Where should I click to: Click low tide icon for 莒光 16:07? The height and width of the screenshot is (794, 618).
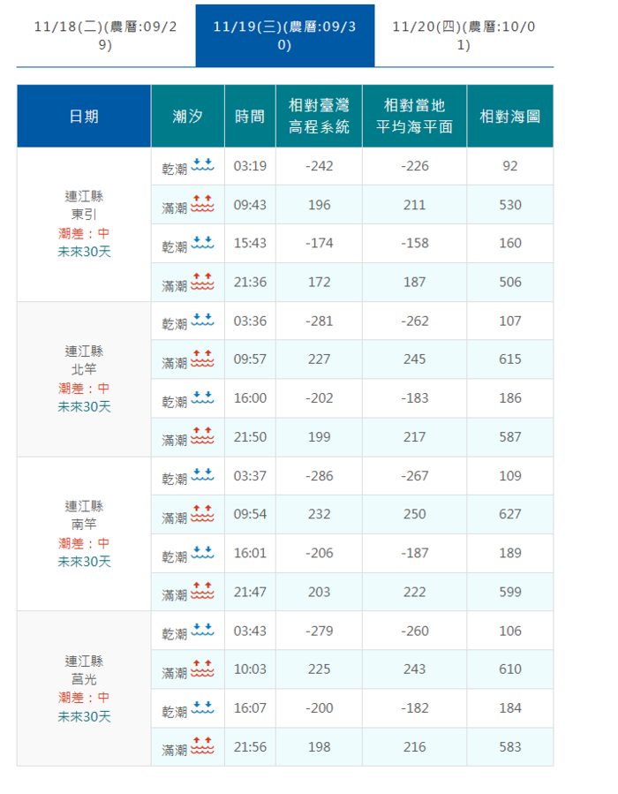[203, 708]
